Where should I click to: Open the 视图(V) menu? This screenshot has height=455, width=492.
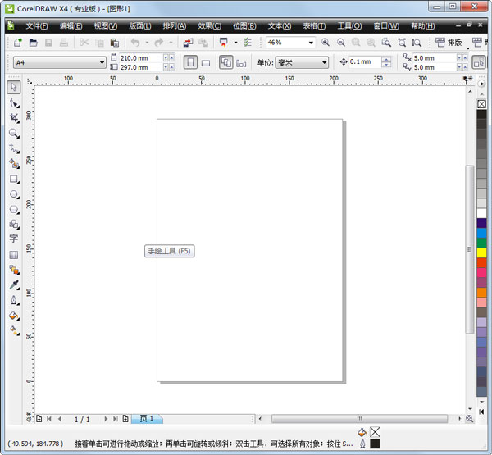pos(106,25)
